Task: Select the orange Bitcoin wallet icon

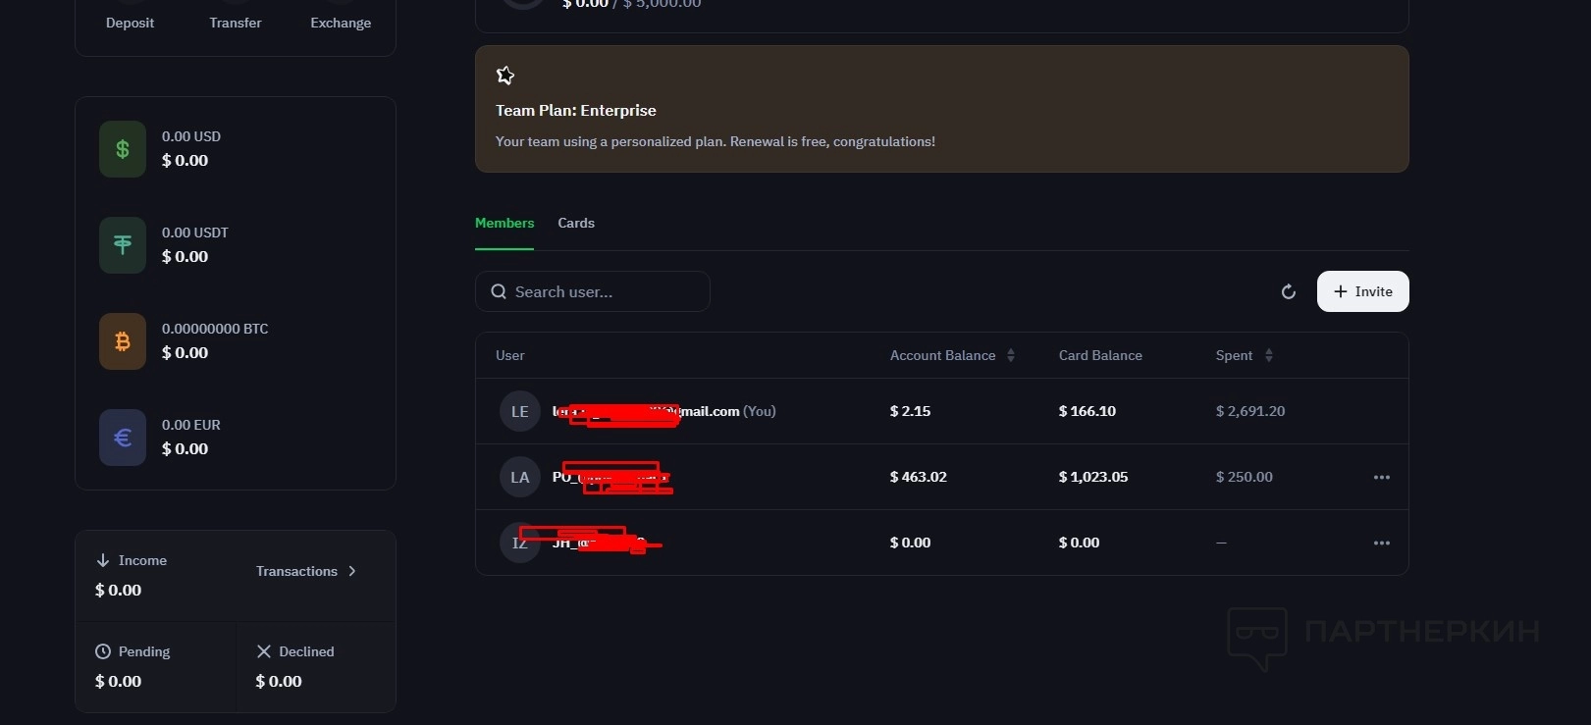Action: tap(123, 341)
